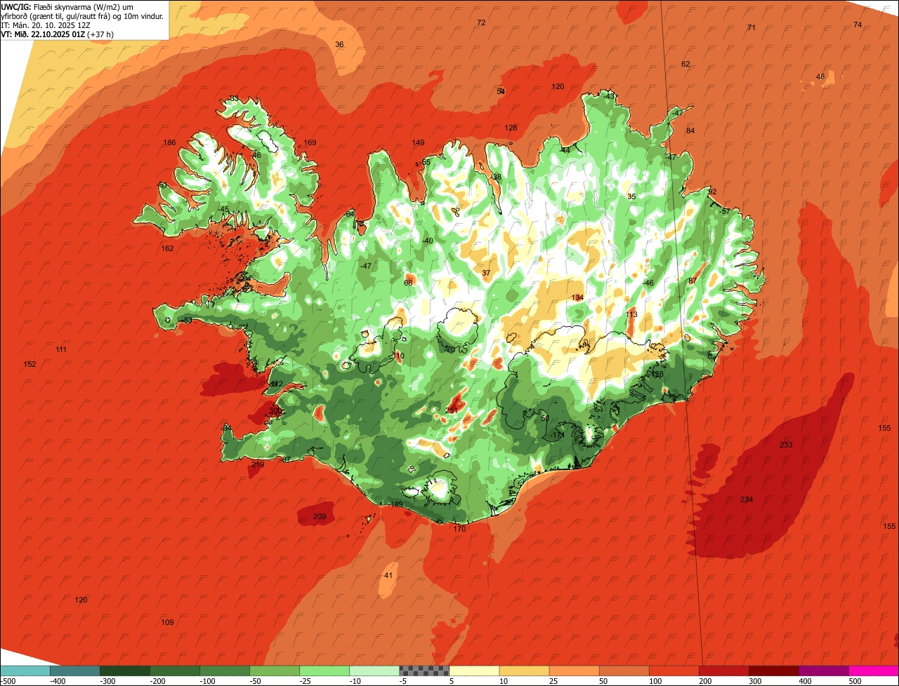Click the map value 41 south of Iceland
Screen dimensions: 899x686
(388, 576)
